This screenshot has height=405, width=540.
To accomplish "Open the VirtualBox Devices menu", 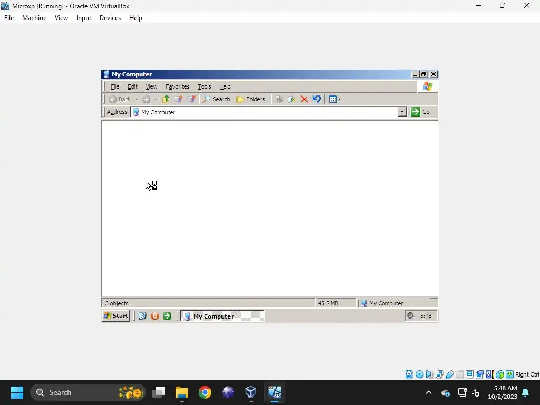I will (x=110, y=18).
